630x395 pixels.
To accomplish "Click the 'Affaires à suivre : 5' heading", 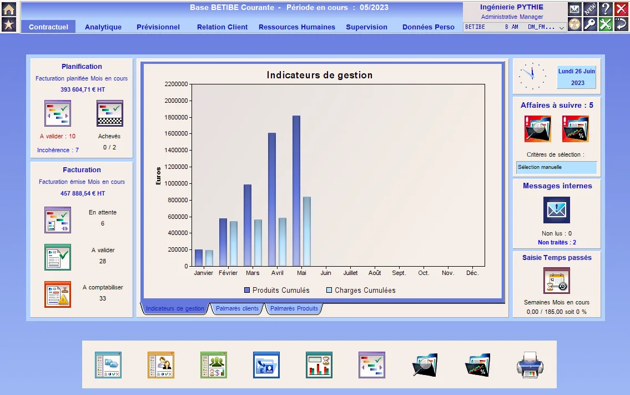I will point(557,105).
